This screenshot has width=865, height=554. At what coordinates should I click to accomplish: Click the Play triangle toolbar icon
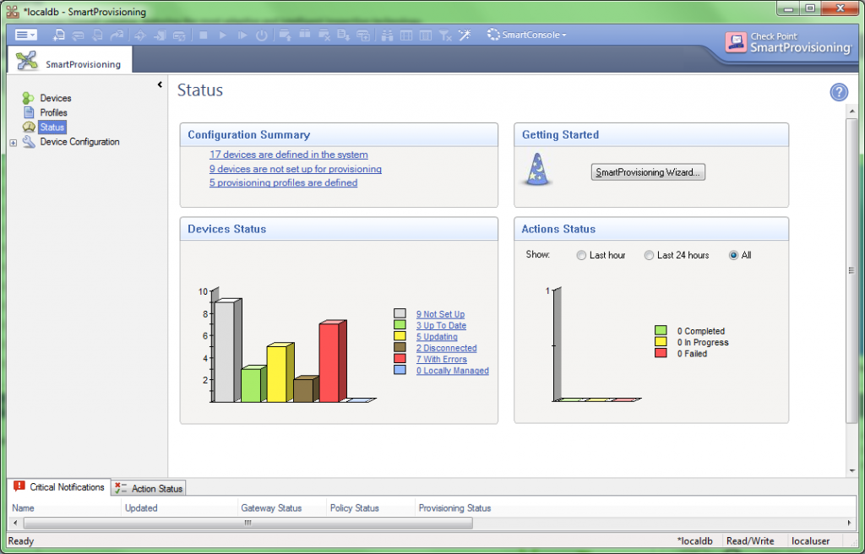(x=223, y=35)
